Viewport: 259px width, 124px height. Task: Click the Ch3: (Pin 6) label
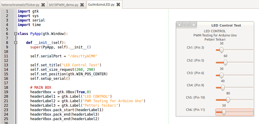(x=196, y=73)
